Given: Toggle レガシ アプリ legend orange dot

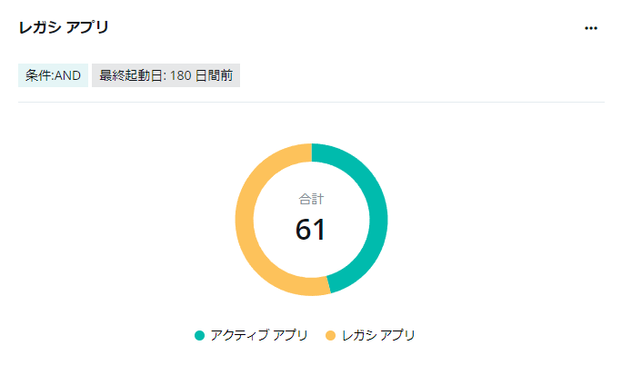Looking at the screenshot, I should 330,335.
